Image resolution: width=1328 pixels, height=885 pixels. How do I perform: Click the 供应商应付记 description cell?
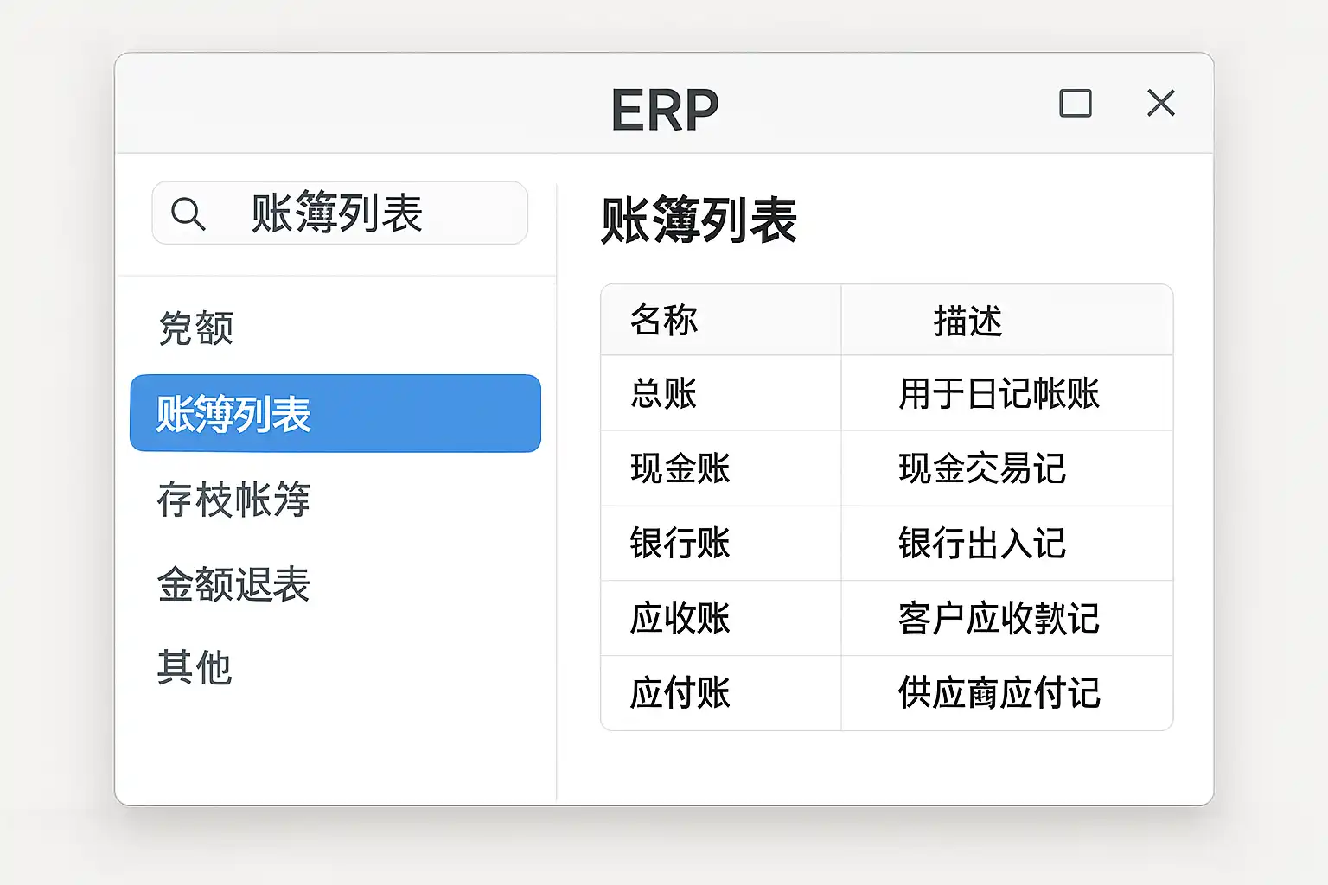[x=999, y=693]
